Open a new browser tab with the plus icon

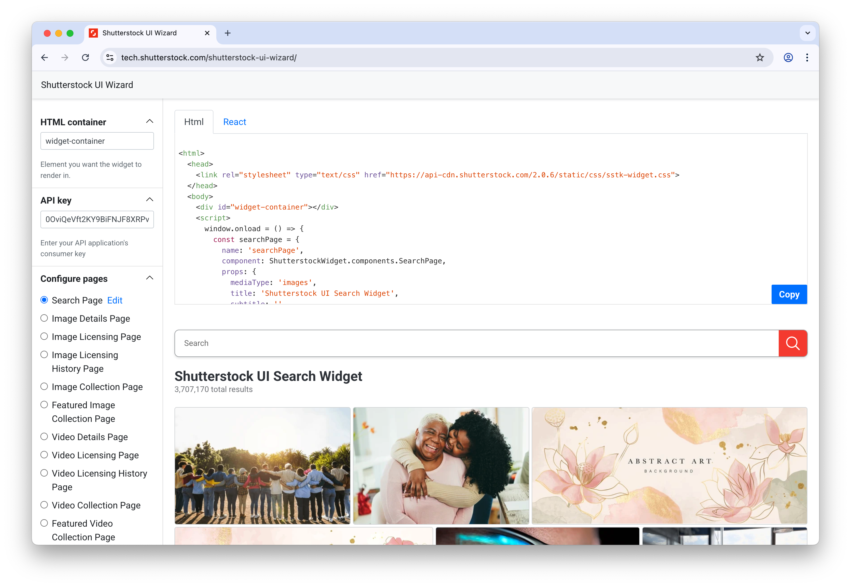point(228,33)
